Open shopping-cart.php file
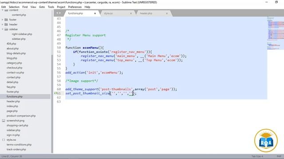The image size is (284, 159). [x=17, y=125]
